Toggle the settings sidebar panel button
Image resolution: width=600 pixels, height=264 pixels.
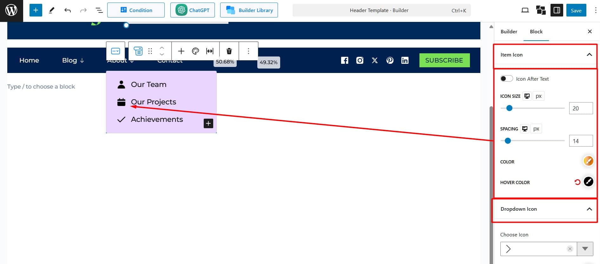557,10
